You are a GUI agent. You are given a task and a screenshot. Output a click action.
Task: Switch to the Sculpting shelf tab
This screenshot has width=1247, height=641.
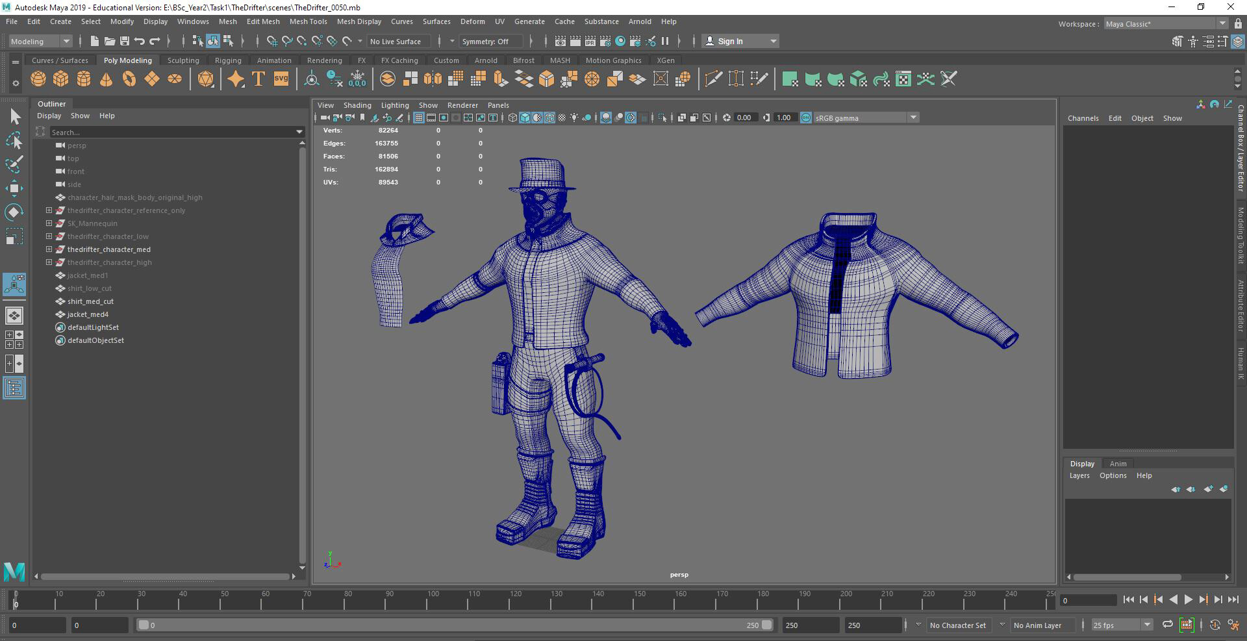(183, 60)
